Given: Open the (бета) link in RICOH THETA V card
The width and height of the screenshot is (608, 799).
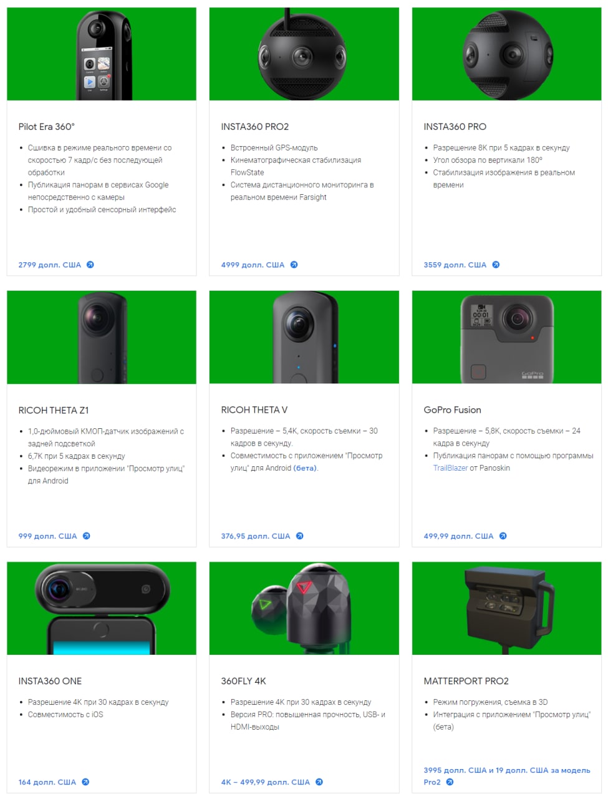Looking at the screenshot, I should click(305, 468).
